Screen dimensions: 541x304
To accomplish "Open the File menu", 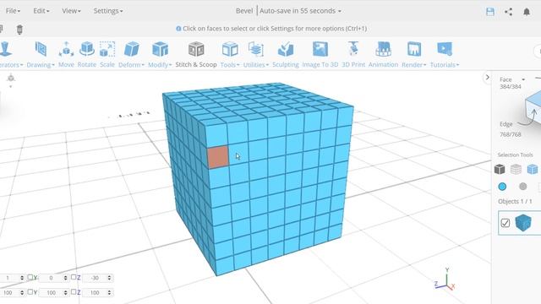I will click(x=13, y=11).
